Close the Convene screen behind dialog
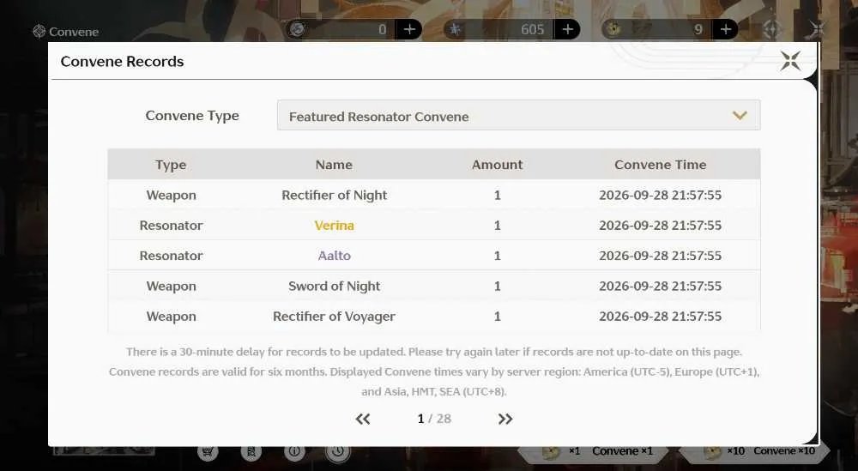The image size is (858, 471). point(817,28)
